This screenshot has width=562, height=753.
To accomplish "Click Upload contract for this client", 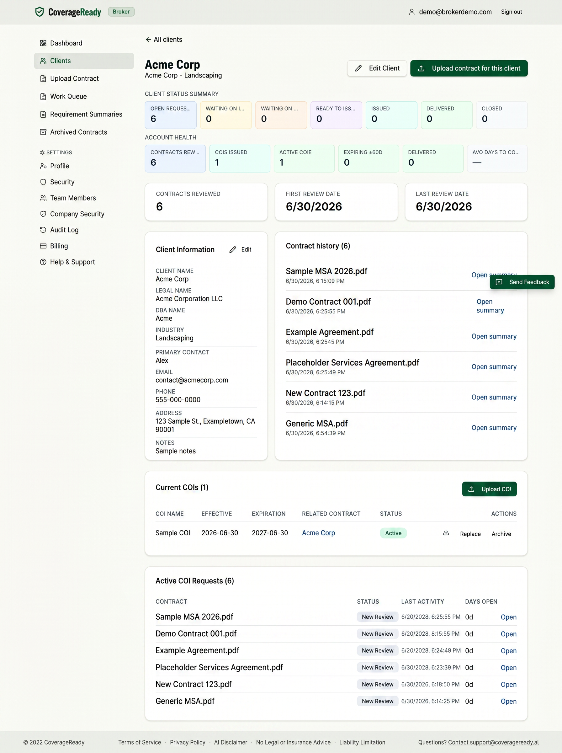I will 469,68.
